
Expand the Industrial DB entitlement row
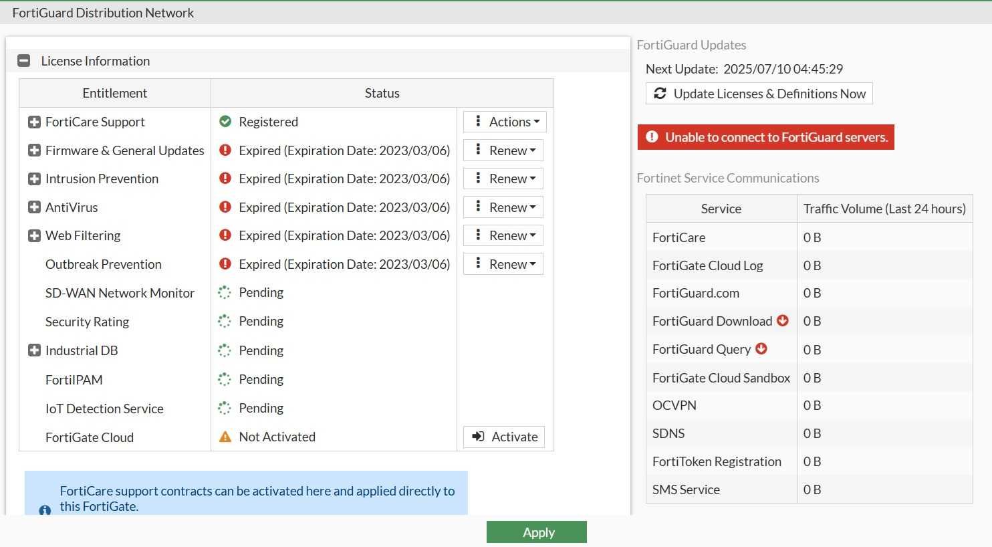[34, 350]
